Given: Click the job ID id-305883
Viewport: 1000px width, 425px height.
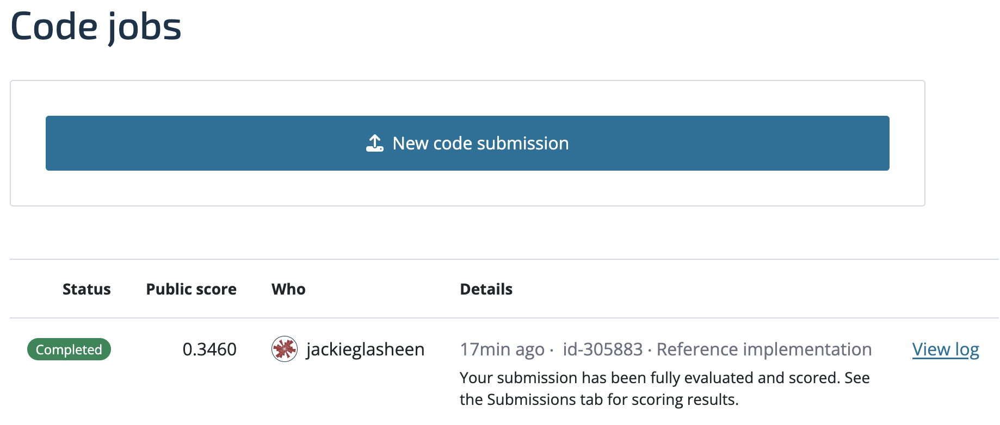Looking at the screenshot, I should (x=602, y=349).
